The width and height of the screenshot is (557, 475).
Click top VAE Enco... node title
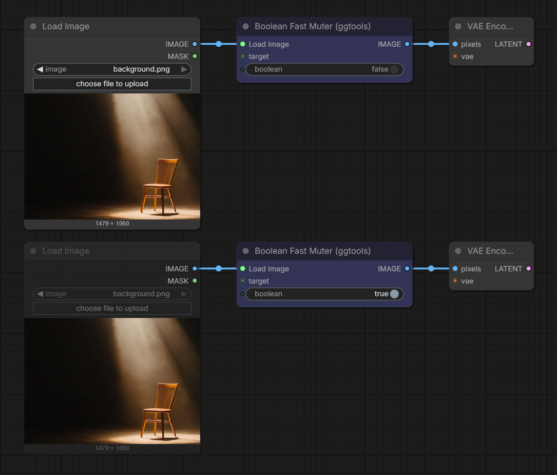click(490, 26)
